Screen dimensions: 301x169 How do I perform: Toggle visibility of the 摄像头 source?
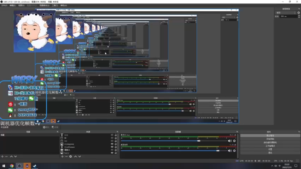(x=112, y=150)
